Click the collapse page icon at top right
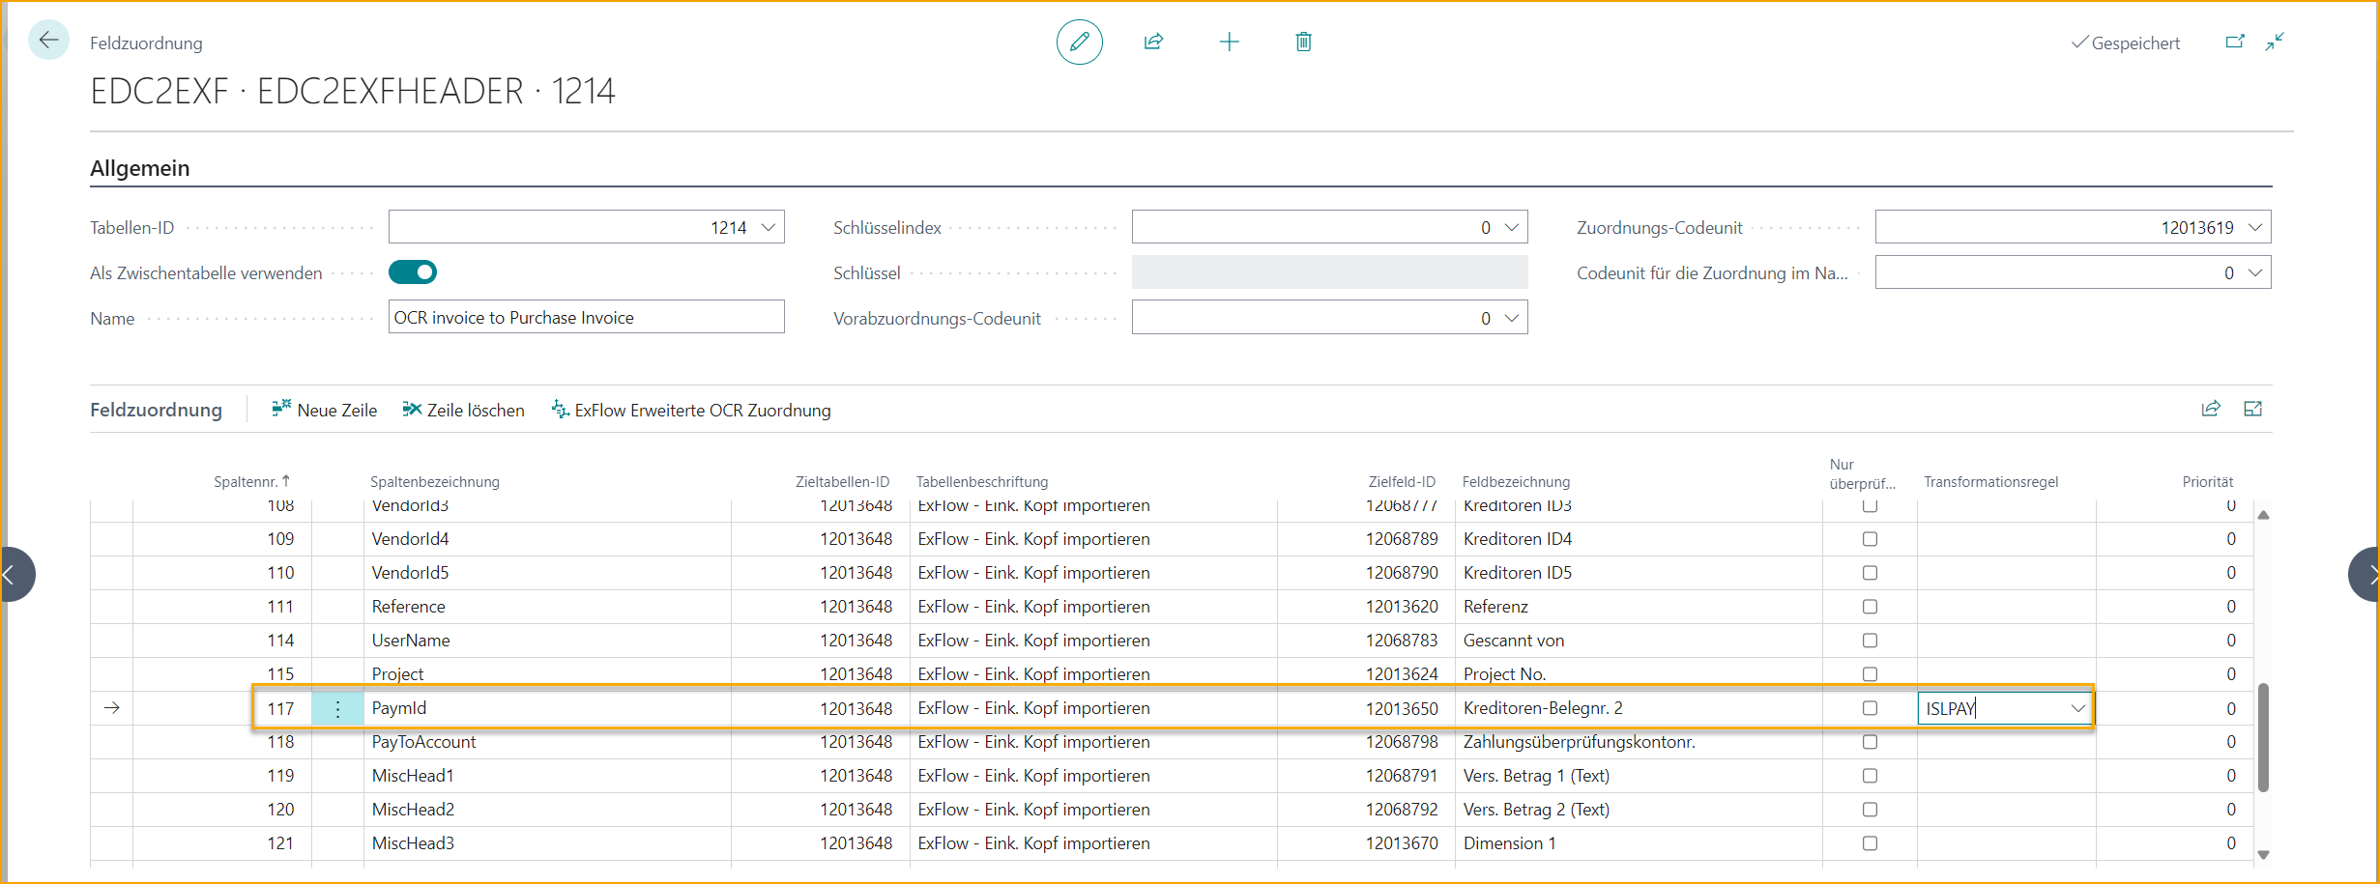Image resolution: width=2380 pixels, height=884 pixels. 2274,42
